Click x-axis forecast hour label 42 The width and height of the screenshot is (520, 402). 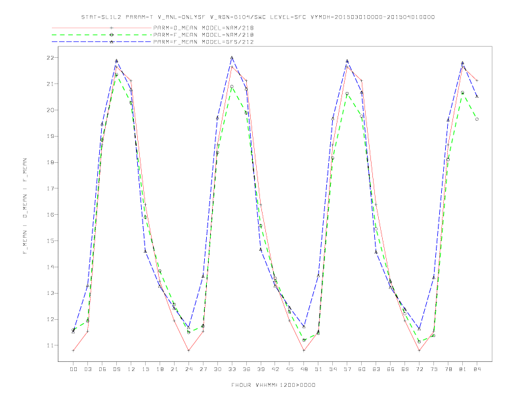[275, 369]
